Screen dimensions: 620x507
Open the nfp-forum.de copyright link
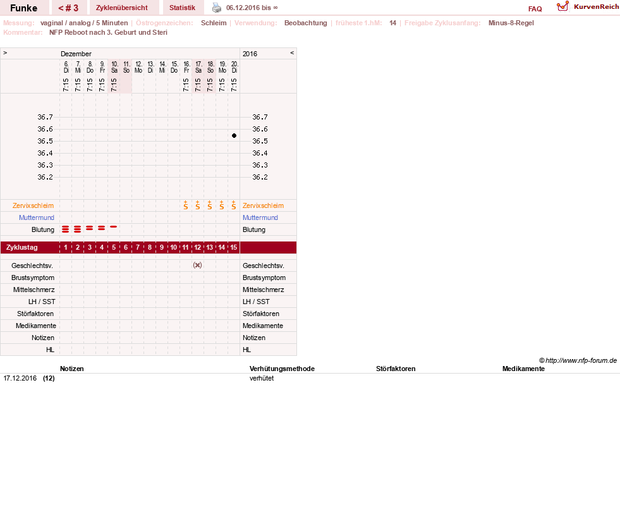[x=578, y=360]
